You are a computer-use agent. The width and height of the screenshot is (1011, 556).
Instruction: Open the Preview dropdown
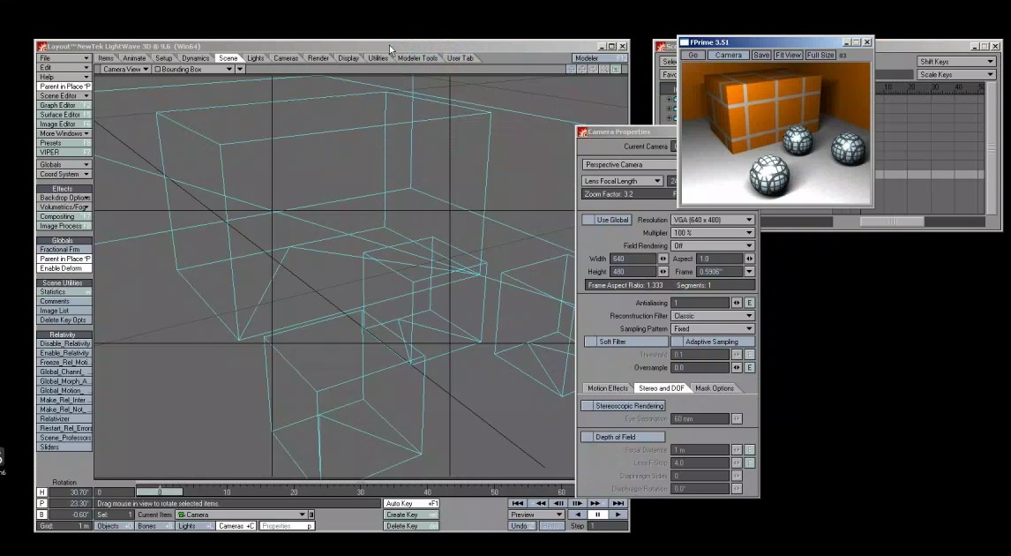click(537, 515)
